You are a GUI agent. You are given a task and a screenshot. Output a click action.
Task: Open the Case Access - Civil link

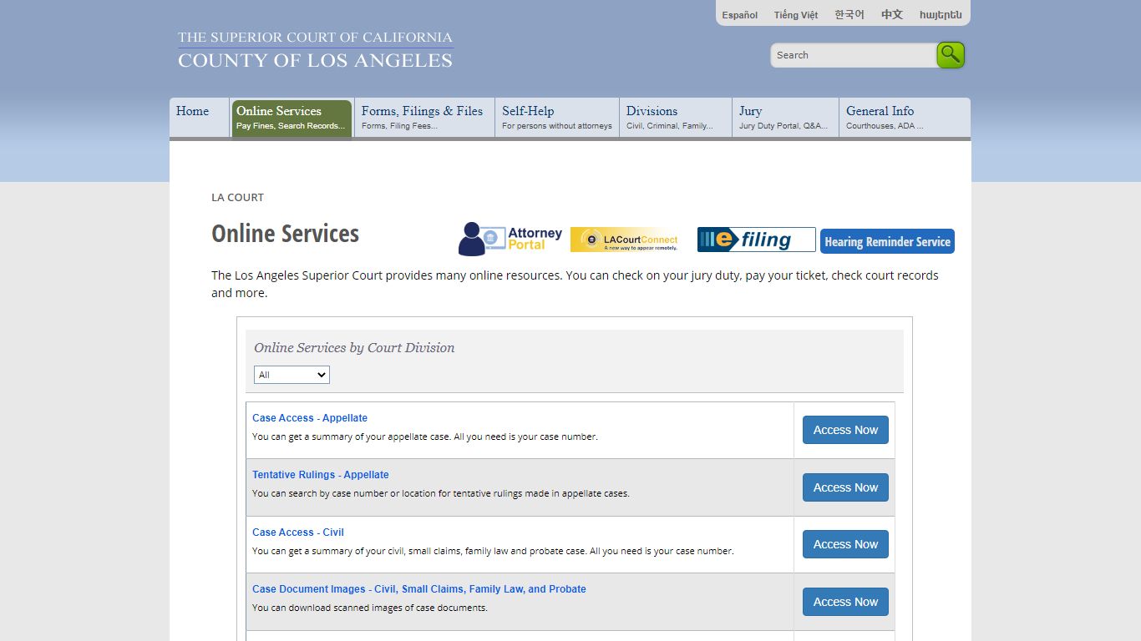coord(298,532)
